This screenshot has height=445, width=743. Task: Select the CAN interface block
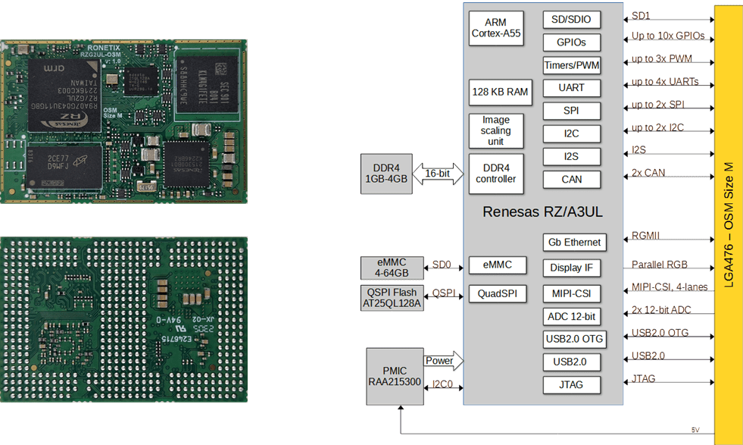click(x=572, y=180)
